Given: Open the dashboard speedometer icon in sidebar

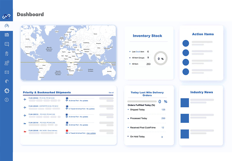Looking at the screenshot, I should [7, 26].
